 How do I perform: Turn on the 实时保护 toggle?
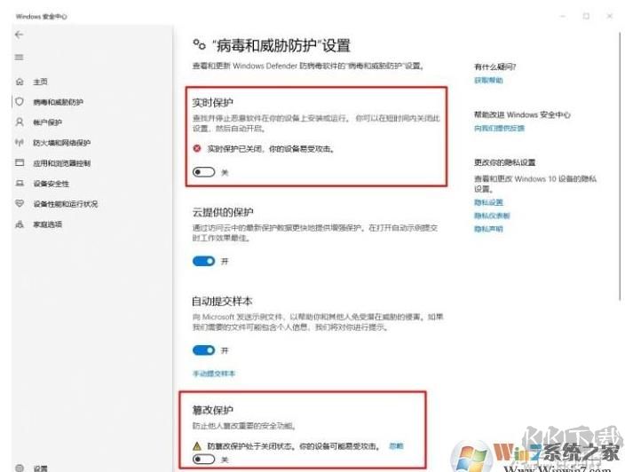[x=203, y=172]
